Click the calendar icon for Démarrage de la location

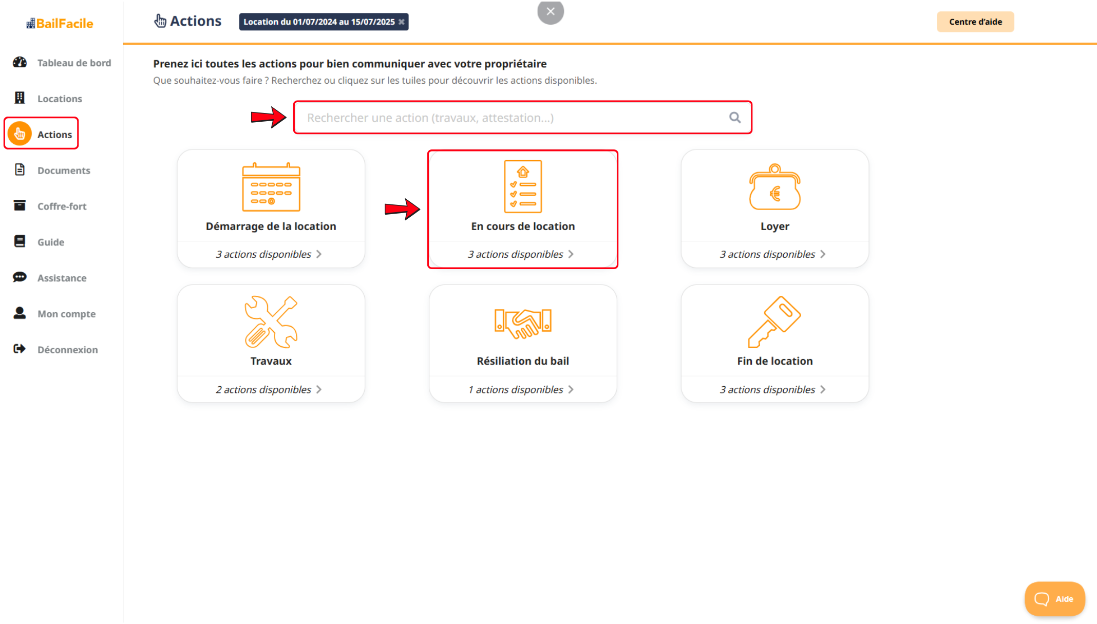(x=271, y=187)
